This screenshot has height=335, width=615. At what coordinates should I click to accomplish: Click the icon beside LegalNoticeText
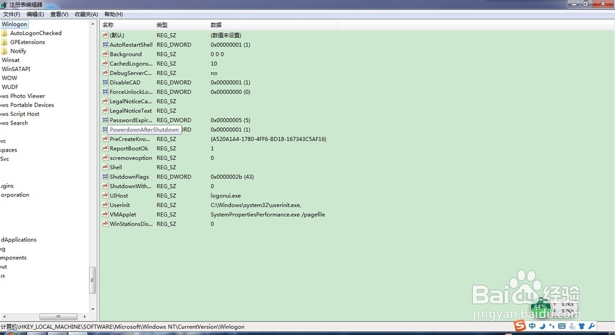(x=105, y=110)
